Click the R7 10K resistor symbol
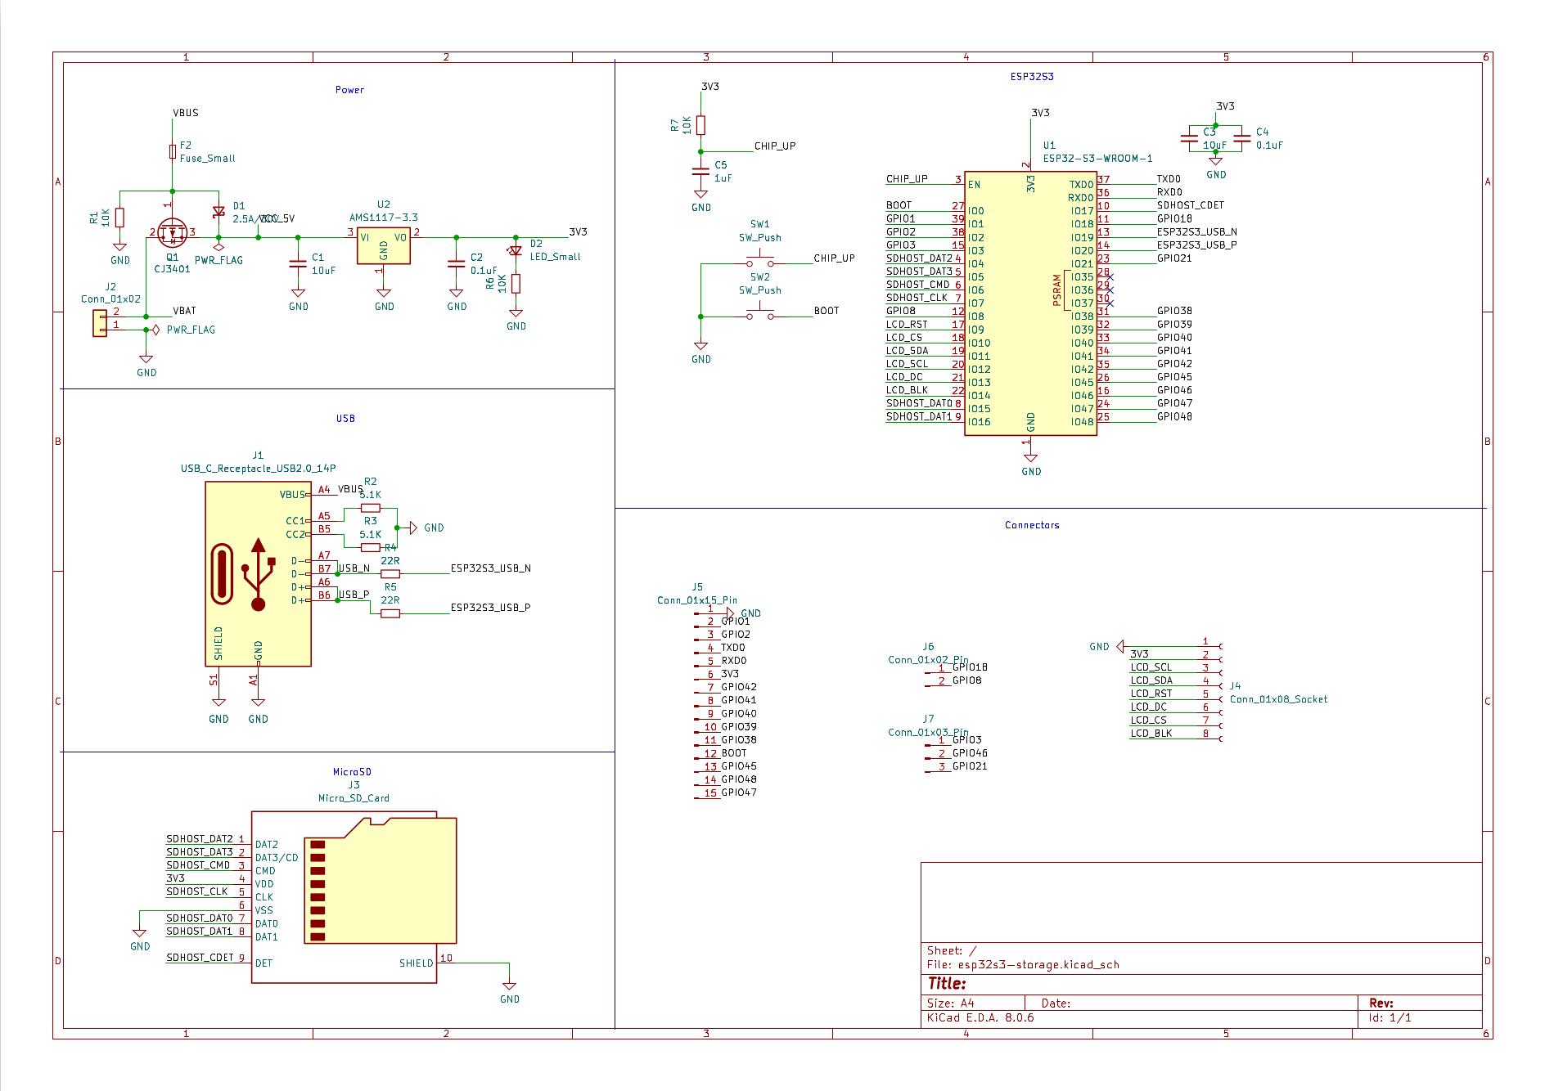1545x1091 pixels. click(700, 125)
